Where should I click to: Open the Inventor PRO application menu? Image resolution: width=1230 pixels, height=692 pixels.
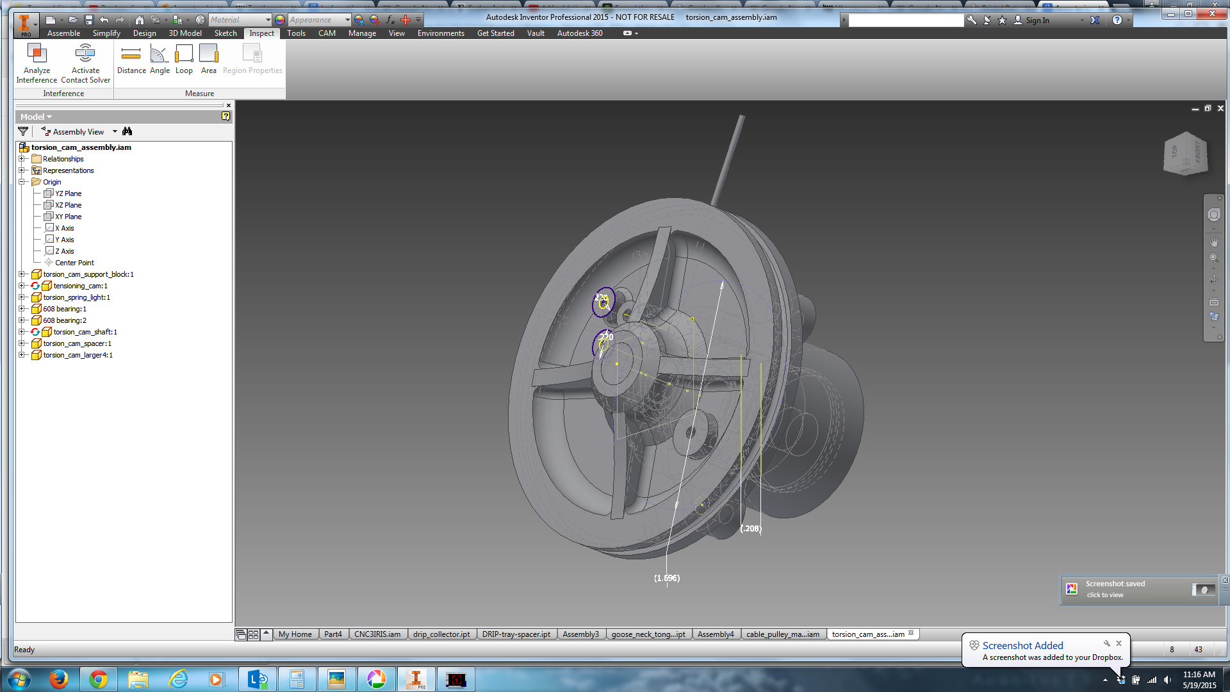(x=25, y=25)
